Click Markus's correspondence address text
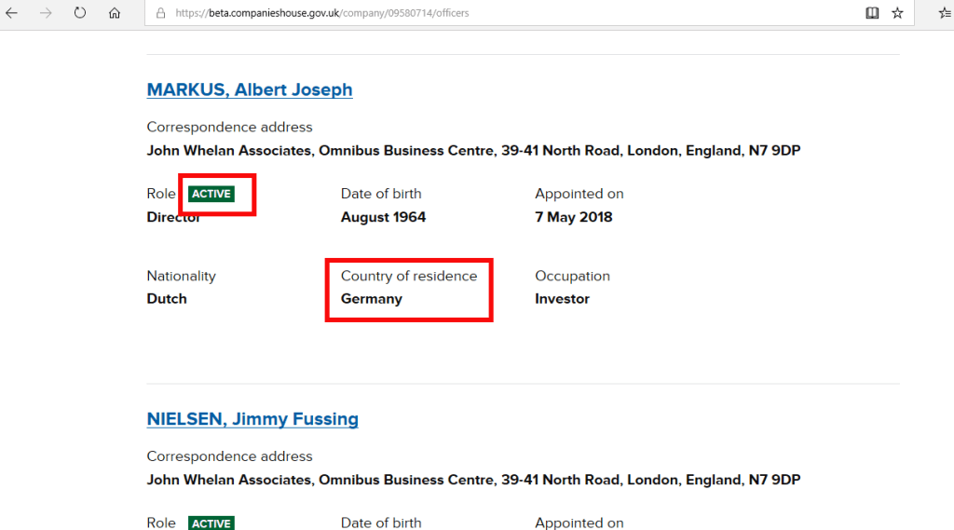 coord(473,151)
